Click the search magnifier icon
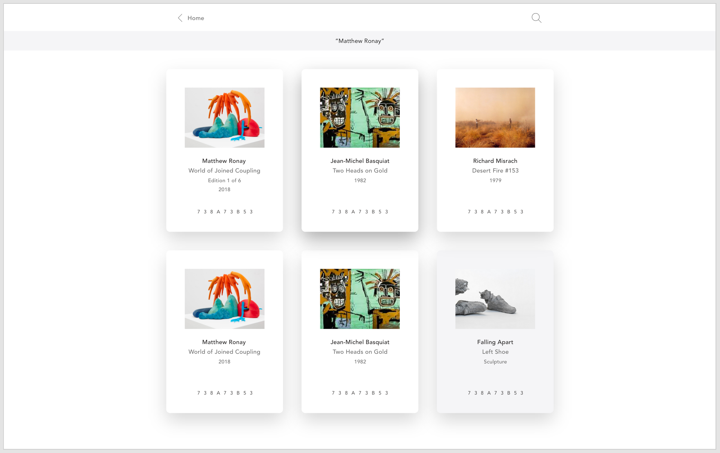The image size is (720, 453). (x=536, y=18)
